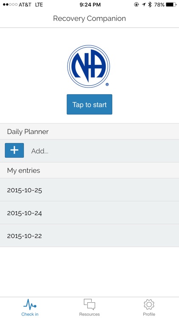
Task: Select the Check in tab label
Action: (30, 314)
